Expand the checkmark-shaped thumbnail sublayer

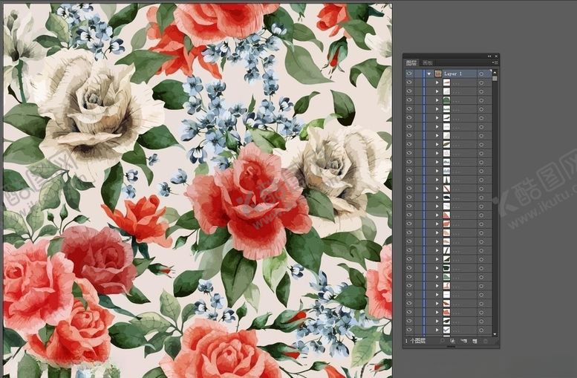point(437,330)
